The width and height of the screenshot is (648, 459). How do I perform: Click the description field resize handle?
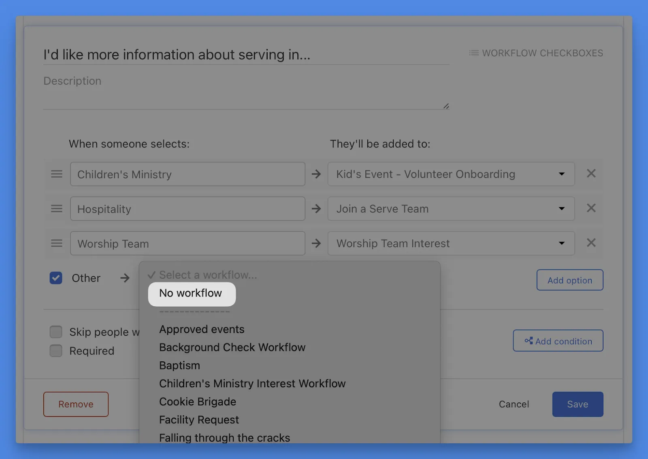point(446,106)
